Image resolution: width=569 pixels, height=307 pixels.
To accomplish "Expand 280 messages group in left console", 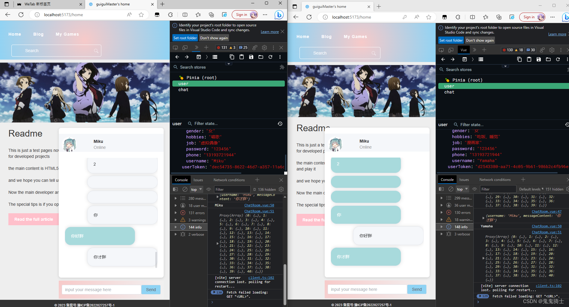I will (x=175, y=198).
